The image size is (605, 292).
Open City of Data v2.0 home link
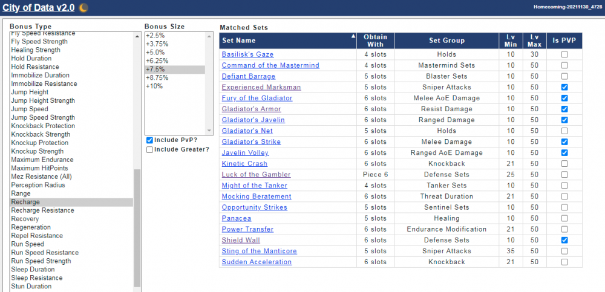tap(39, 7)
